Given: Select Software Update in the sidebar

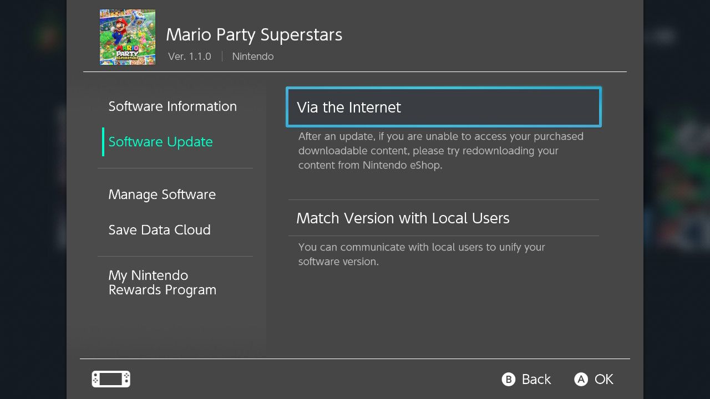Looking at the screenshot, I should pos(160,142).
